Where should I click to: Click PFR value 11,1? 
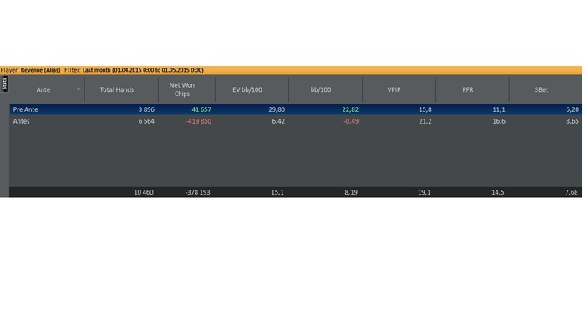coord(499,109)
